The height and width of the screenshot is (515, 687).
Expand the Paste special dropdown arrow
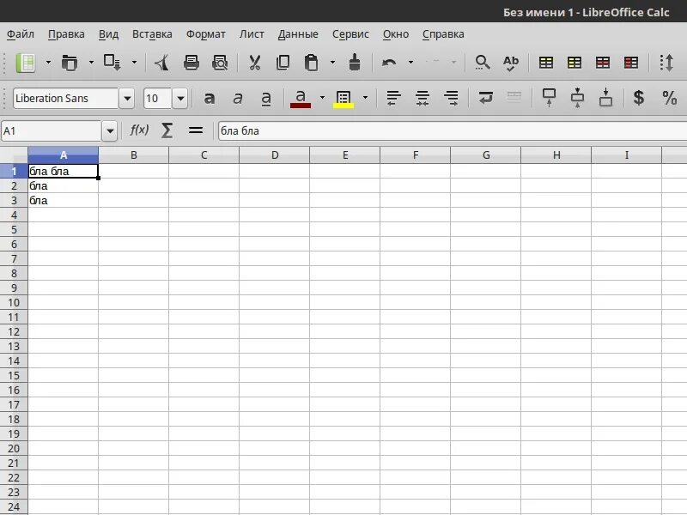pos(332,63)
